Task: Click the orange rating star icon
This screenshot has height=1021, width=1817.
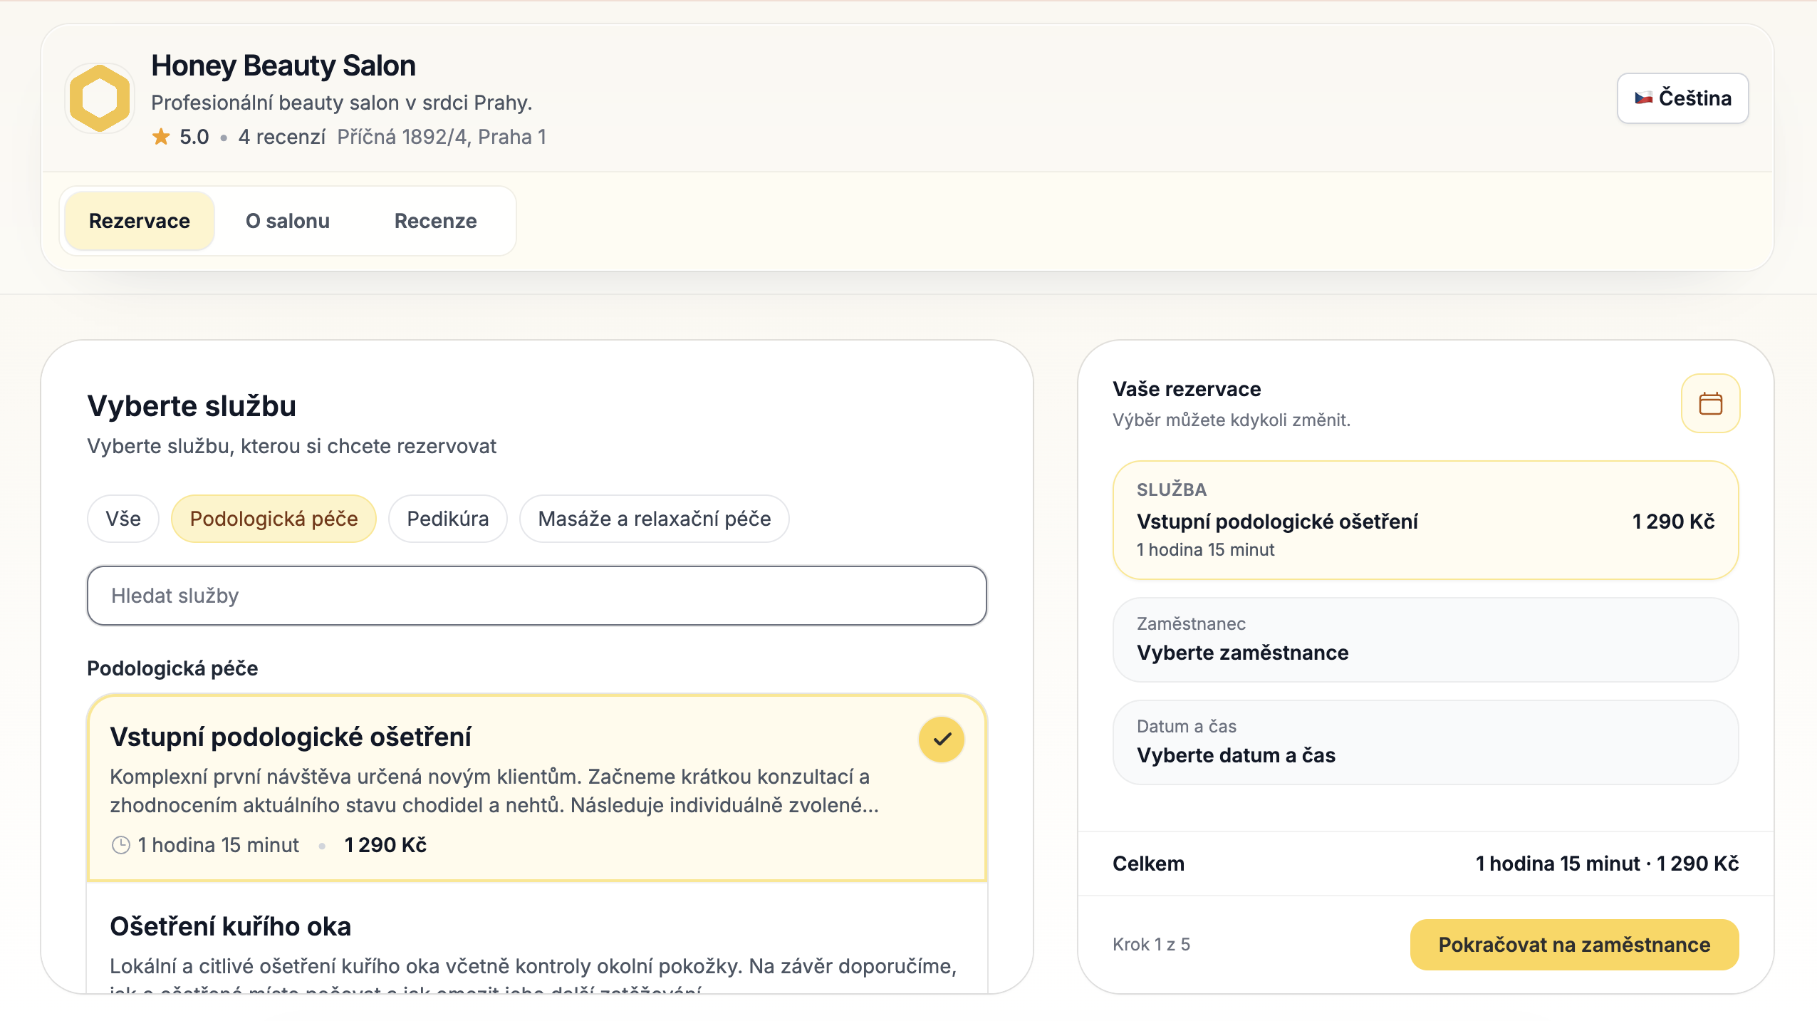Action: (161, 137)
